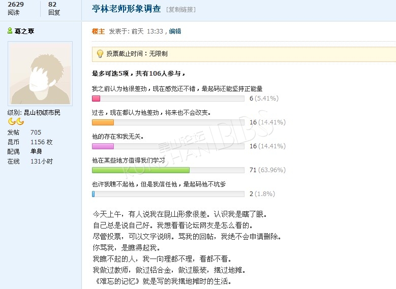Open the username link 葛之覃

[x=24, y=31]
